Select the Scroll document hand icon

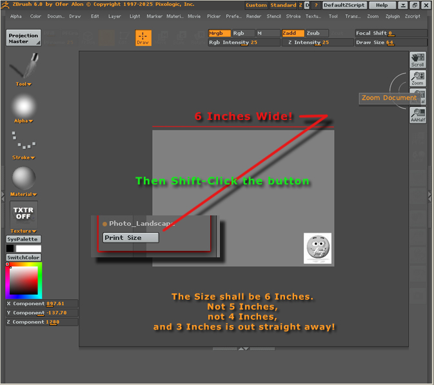click(x=418, y=60)
